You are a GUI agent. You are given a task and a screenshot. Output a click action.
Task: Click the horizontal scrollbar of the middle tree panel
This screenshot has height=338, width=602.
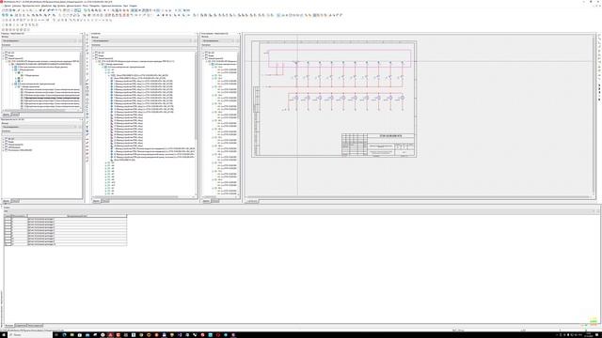(143, 197)
